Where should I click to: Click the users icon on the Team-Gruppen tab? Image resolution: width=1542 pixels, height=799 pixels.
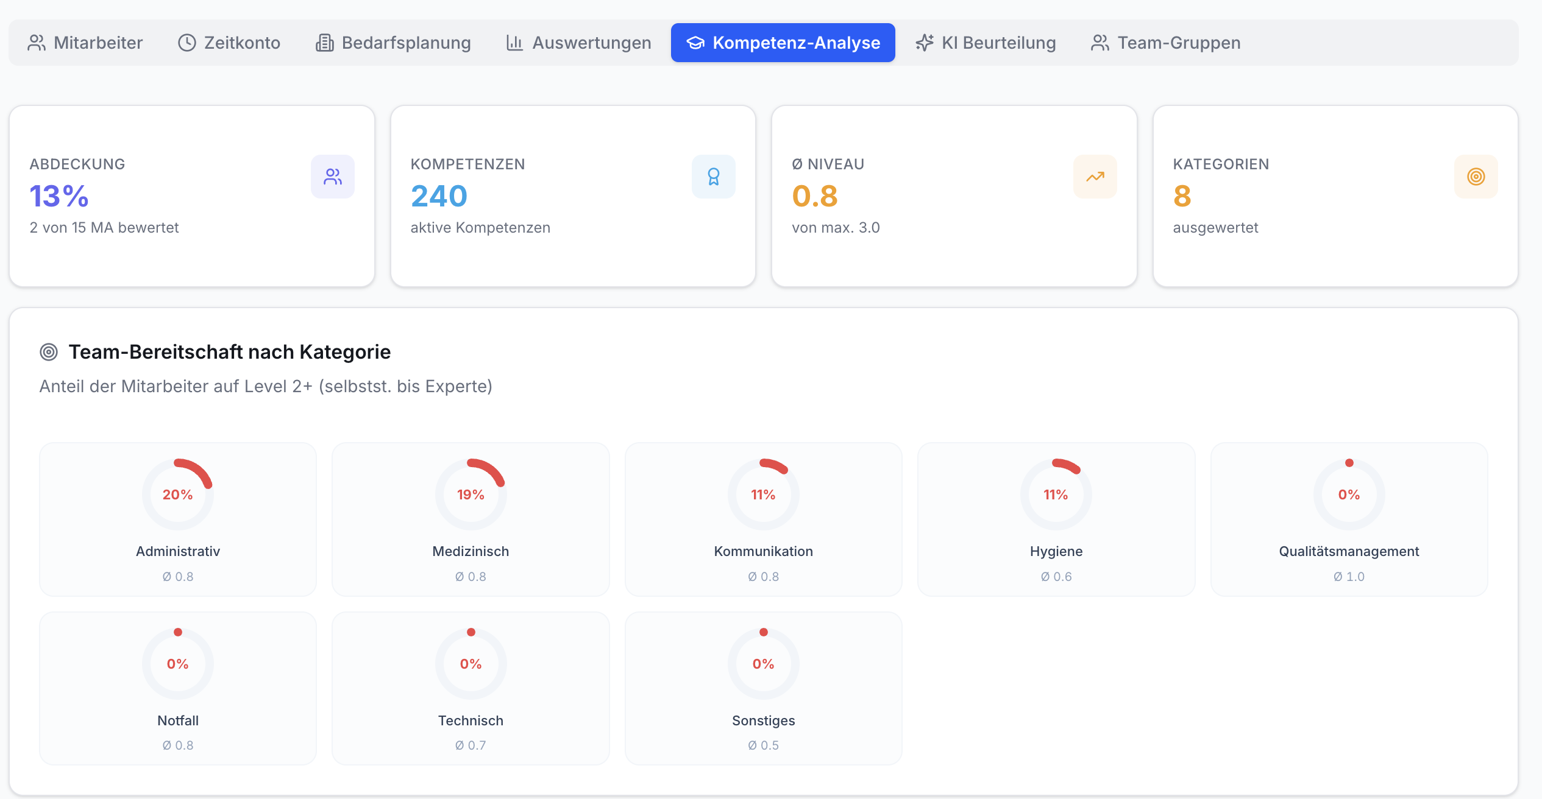(x=1100, y=43)
